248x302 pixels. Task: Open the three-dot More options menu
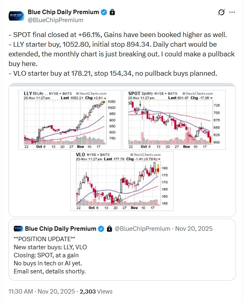tap(232, 12)
